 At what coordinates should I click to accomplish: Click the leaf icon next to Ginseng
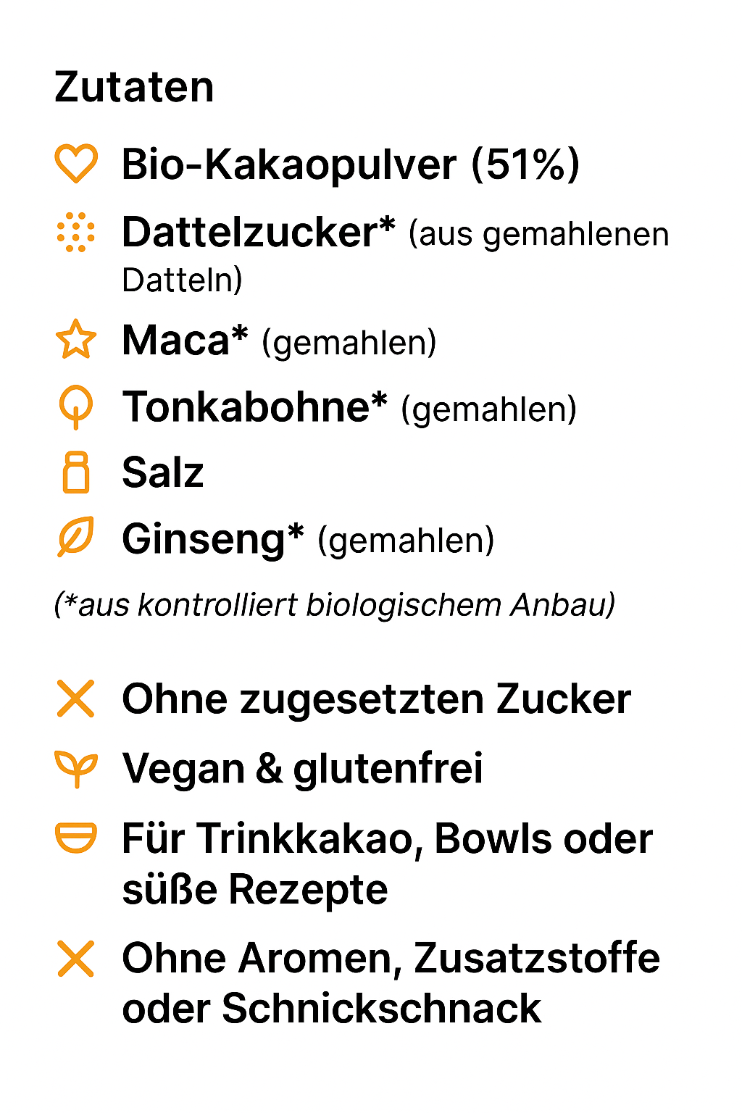point(76,538)
